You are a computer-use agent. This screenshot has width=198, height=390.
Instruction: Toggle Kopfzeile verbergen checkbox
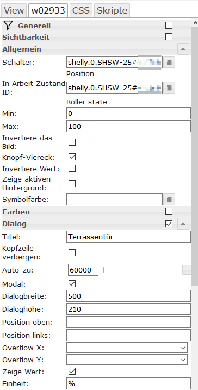(x=72, y=253)
